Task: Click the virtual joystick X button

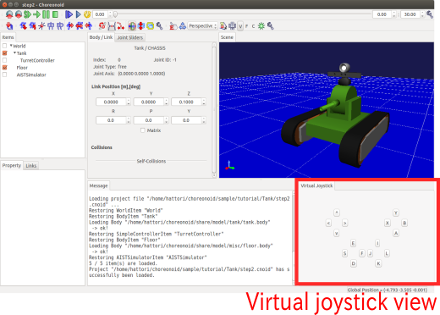Action: point(388,223)
